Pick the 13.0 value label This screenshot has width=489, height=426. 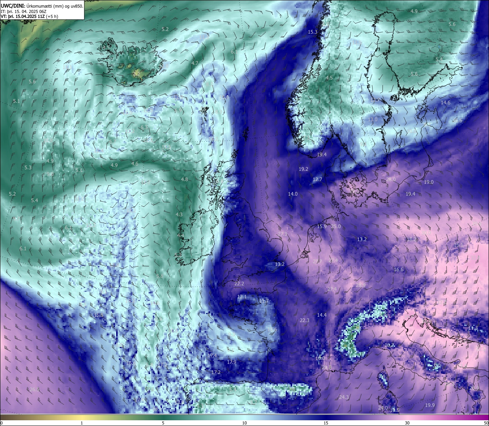click(x=372, y=120)
